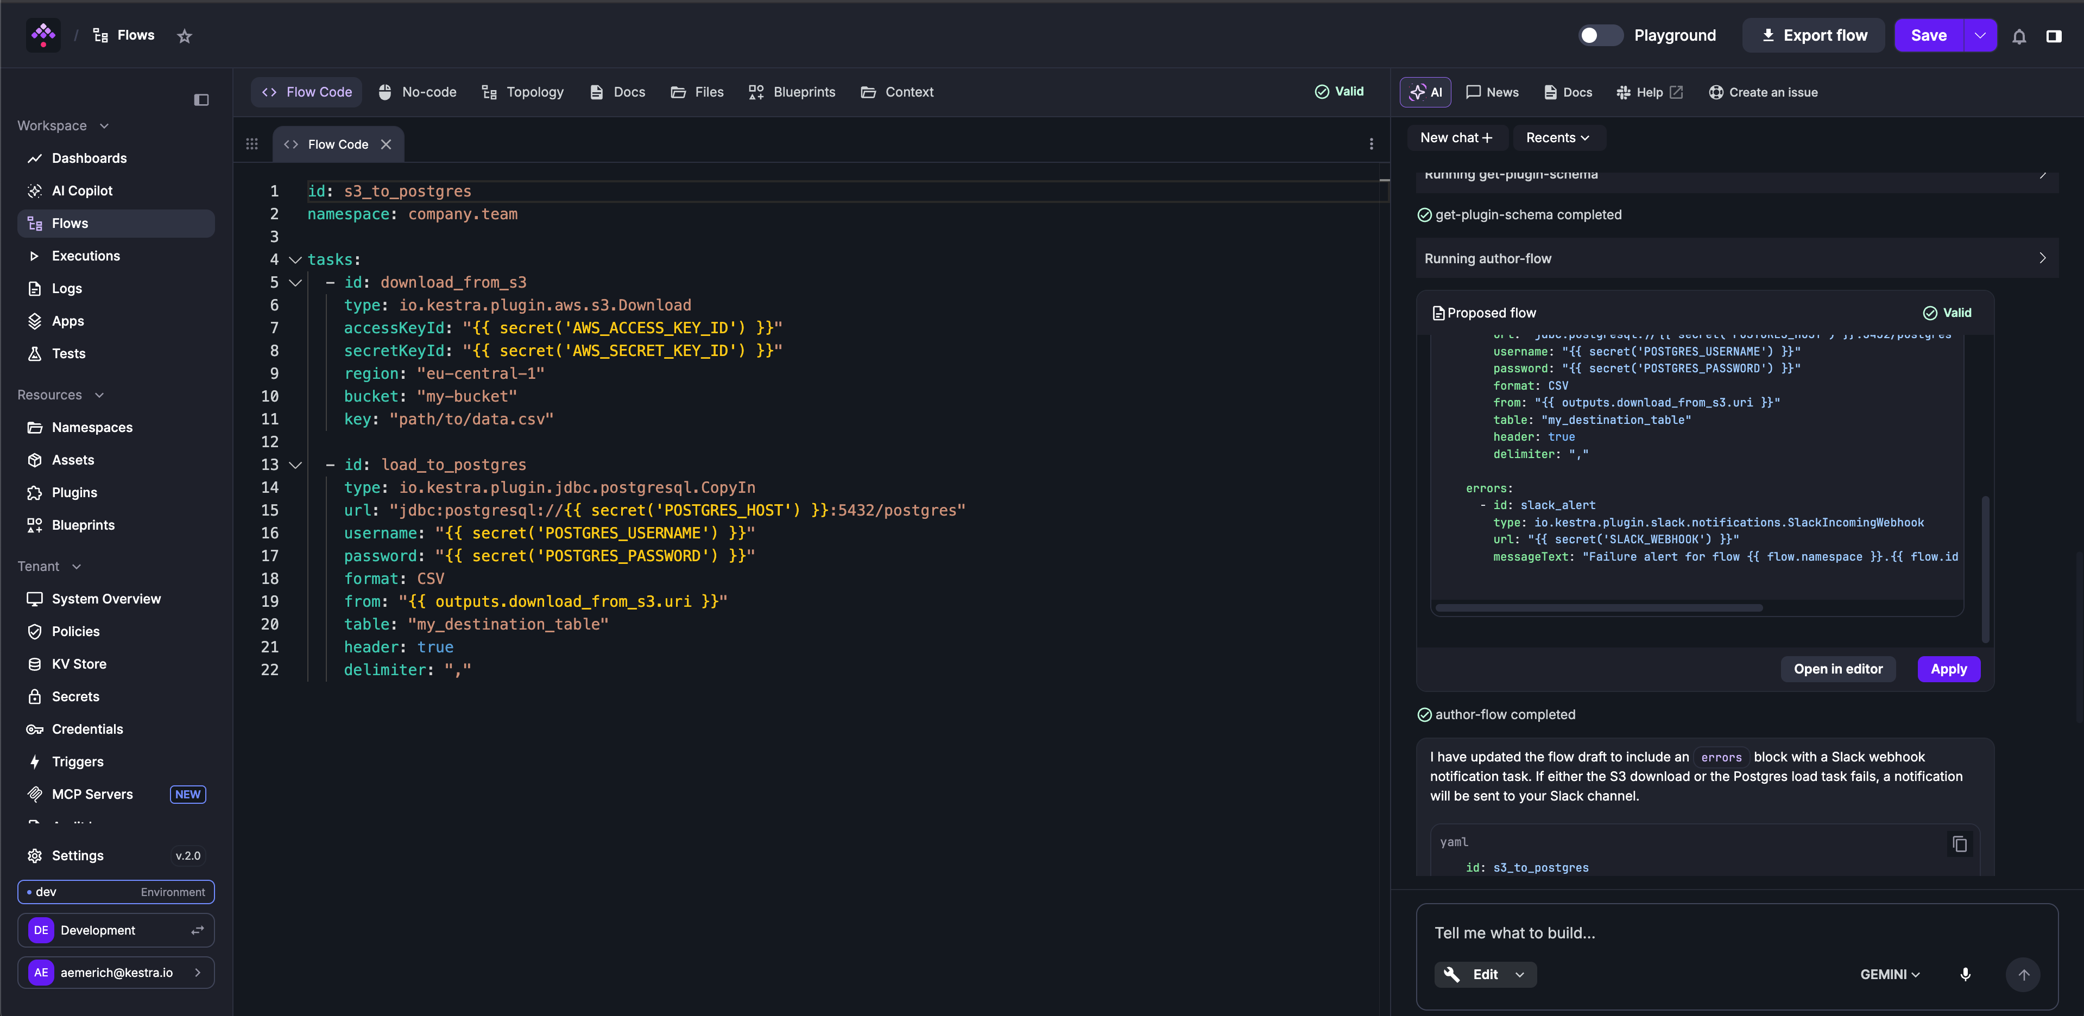Open Plugins page

click(x=116, y=492)
